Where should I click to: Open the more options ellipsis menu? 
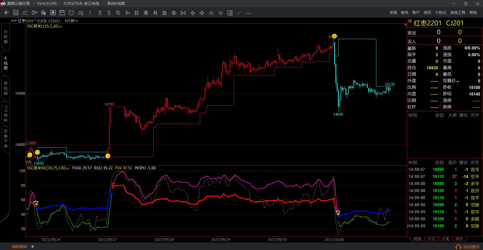click(x=248, y=13)
